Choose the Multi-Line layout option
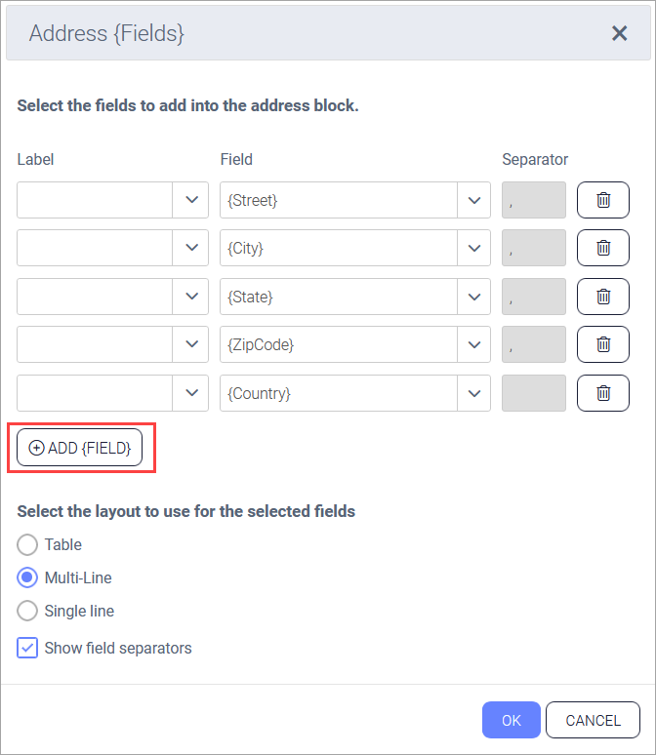 [x=28, y=578]
